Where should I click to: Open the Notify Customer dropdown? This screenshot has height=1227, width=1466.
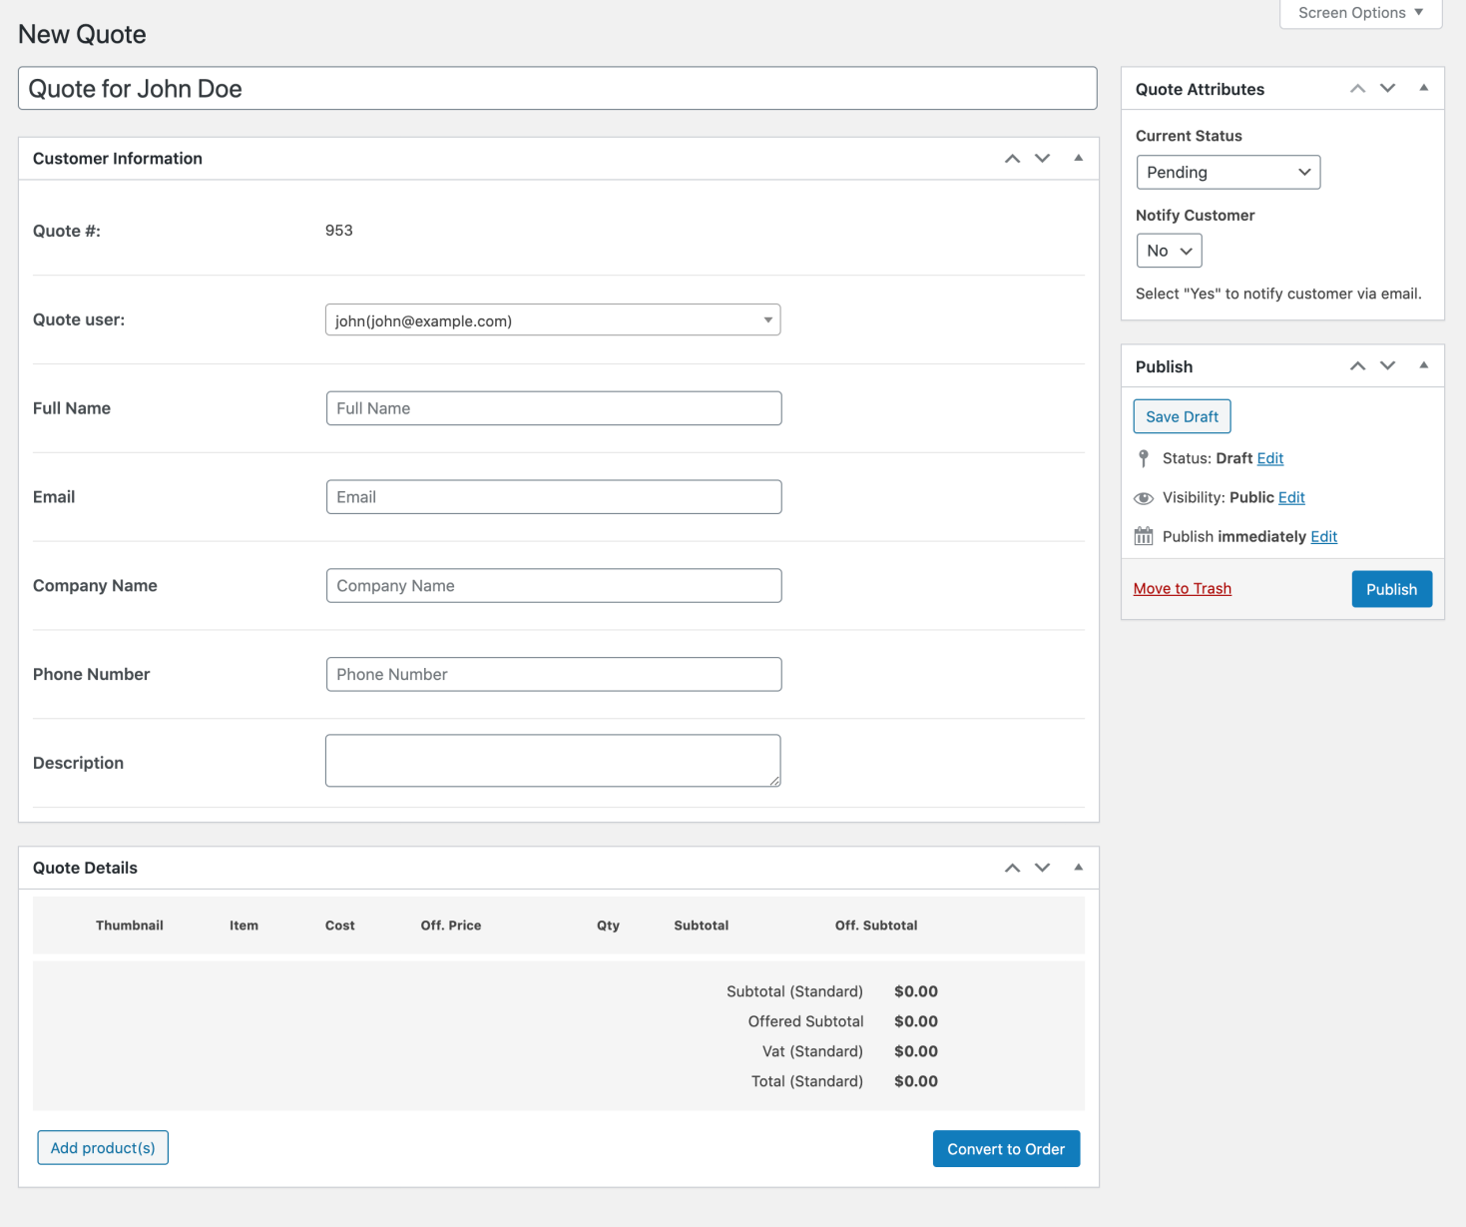(1169, 251)
